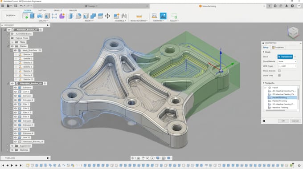Expand the Suppressed folder
Viewport: 303px width, 169px height.
8,146
